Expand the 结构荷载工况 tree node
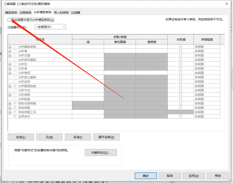Screen dimensions: 233x183 coord(10,112)
